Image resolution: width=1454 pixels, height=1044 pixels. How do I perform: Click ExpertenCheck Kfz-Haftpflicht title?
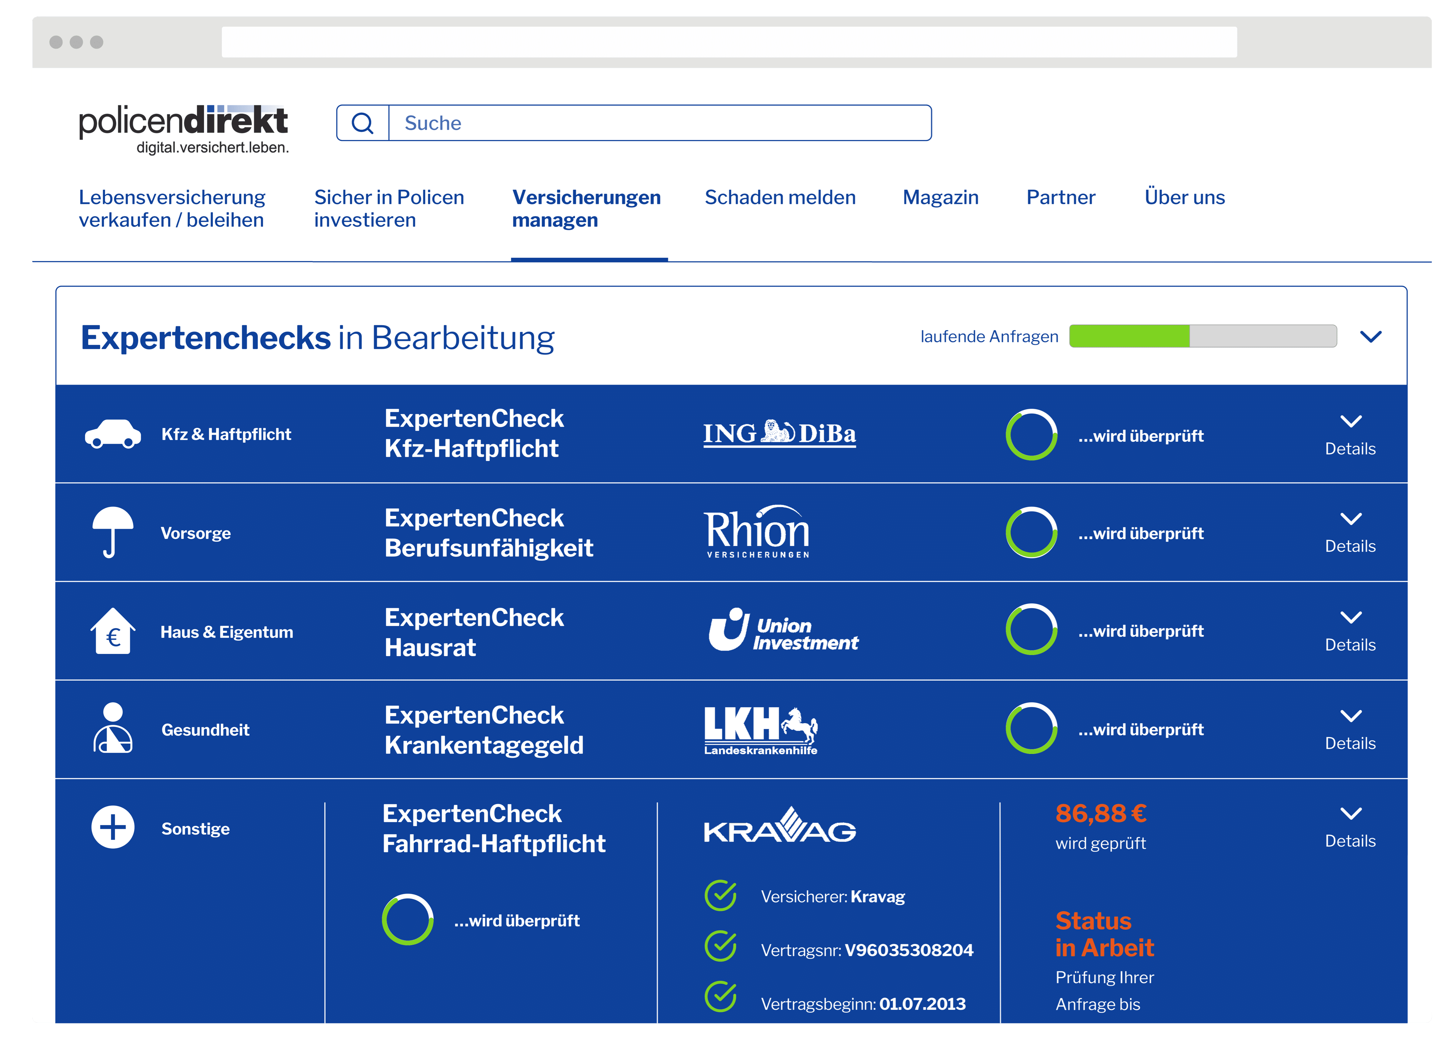click(x=474, y=433)
